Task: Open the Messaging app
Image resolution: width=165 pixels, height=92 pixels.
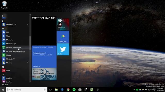Action: click(15, 40)
